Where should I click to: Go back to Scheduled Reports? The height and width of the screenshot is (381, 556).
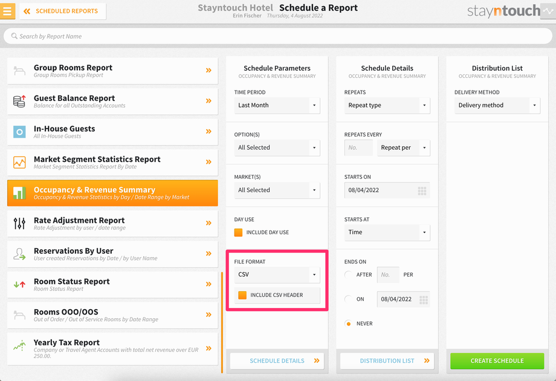click(x=62, y=11)
